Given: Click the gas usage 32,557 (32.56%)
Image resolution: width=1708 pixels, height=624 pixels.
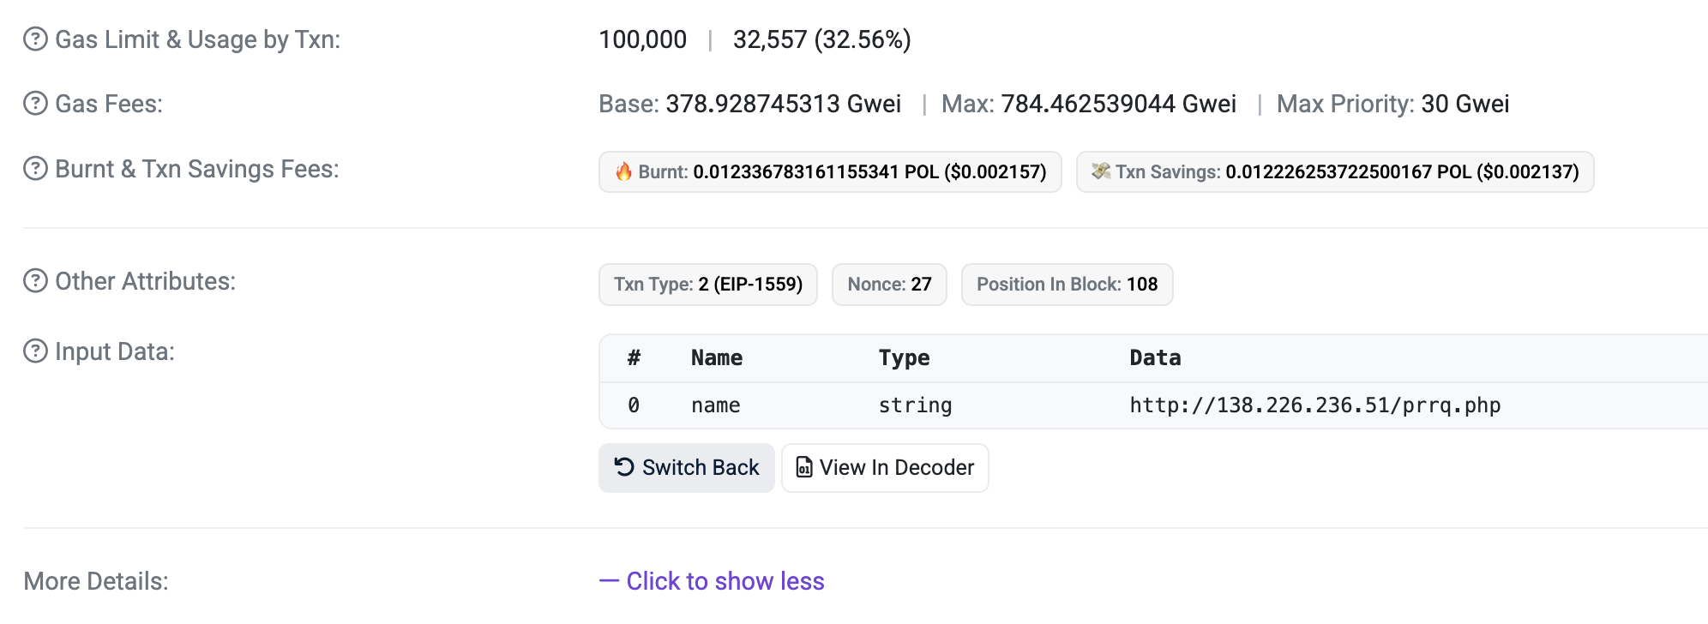Looking at the screenshot, I should click(821, 39).
